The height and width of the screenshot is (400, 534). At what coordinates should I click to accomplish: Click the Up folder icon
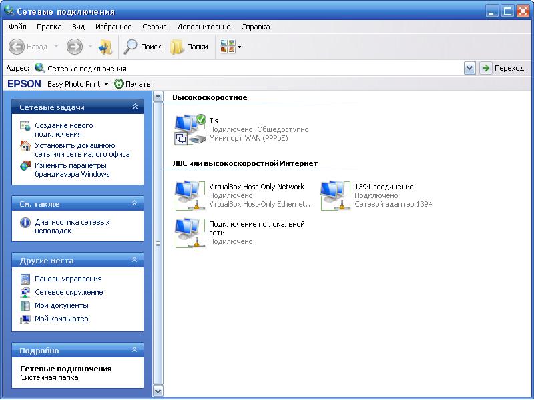coord(105,47)
